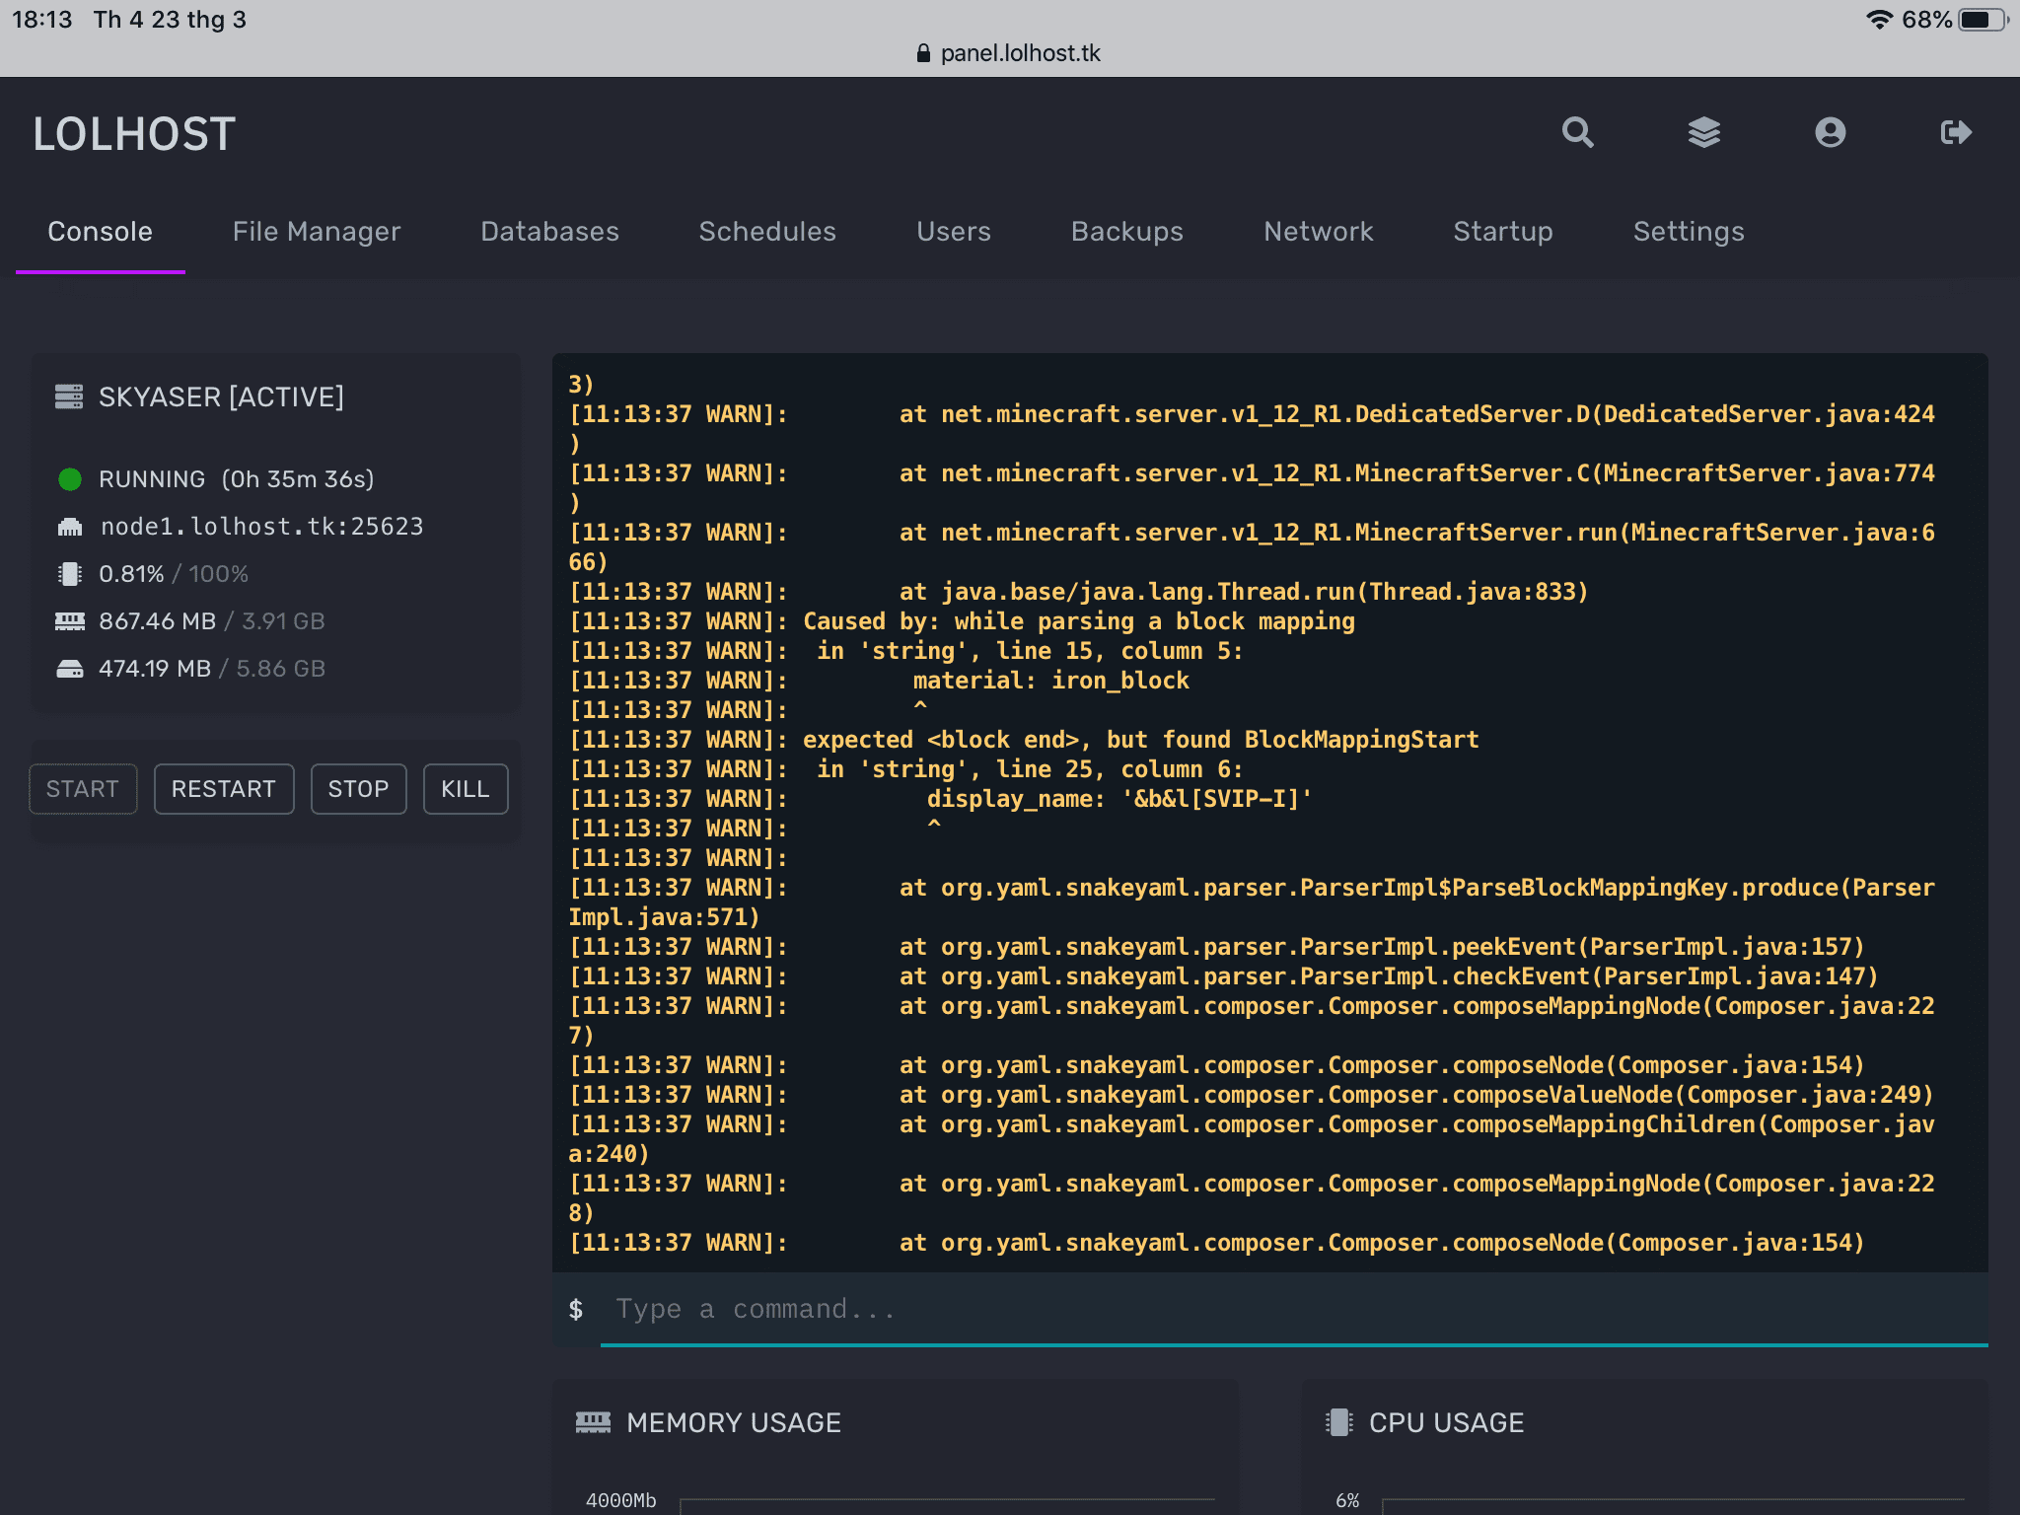Open the server list layers icon
The image size is (2020, 1515).
[x=1703, y=132]
